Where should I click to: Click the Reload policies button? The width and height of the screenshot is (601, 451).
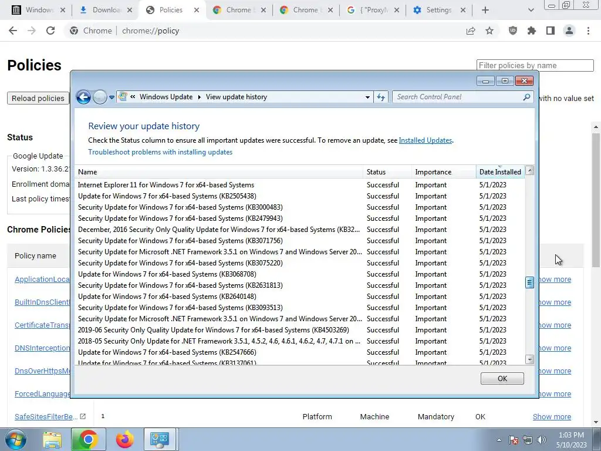pyautogui.click(x=38, y=98)
